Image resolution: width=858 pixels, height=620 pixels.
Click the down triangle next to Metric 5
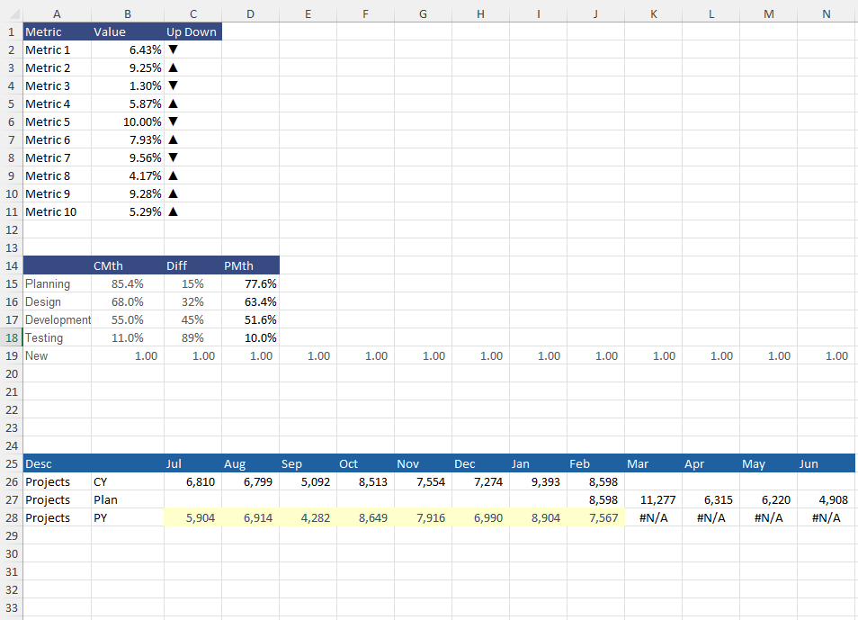(x=172, y=121)
